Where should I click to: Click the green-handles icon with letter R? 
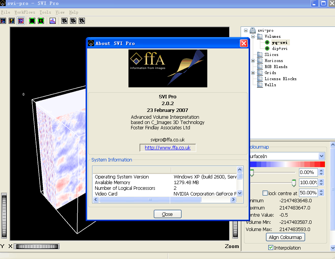pyautogui.click(x=41, y=21)
